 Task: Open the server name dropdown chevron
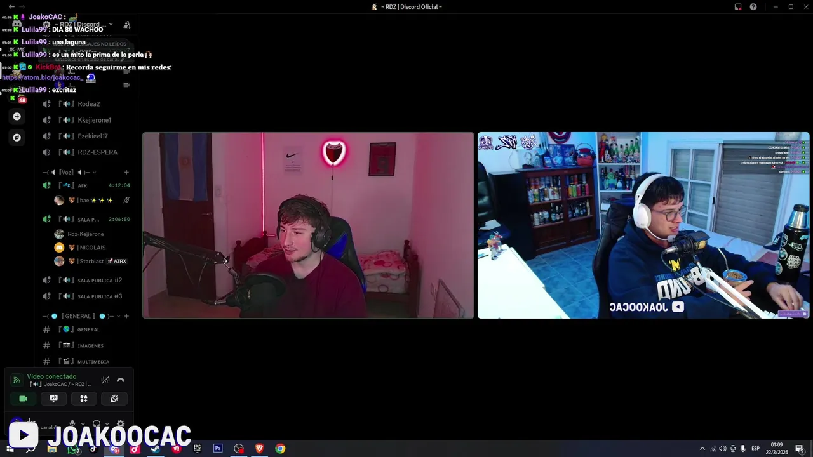[x=111, y=24]
